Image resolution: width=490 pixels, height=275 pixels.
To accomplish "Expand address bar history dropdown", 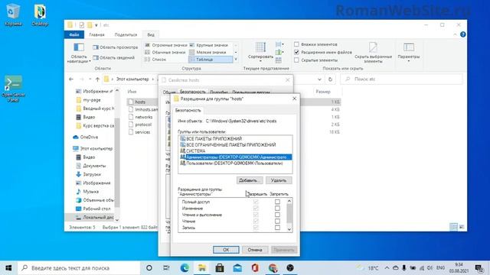I will click(319, 79).
